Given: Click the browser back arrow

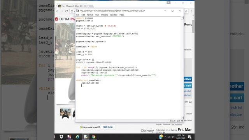Looking at the screenshot, I should point(58,11).
